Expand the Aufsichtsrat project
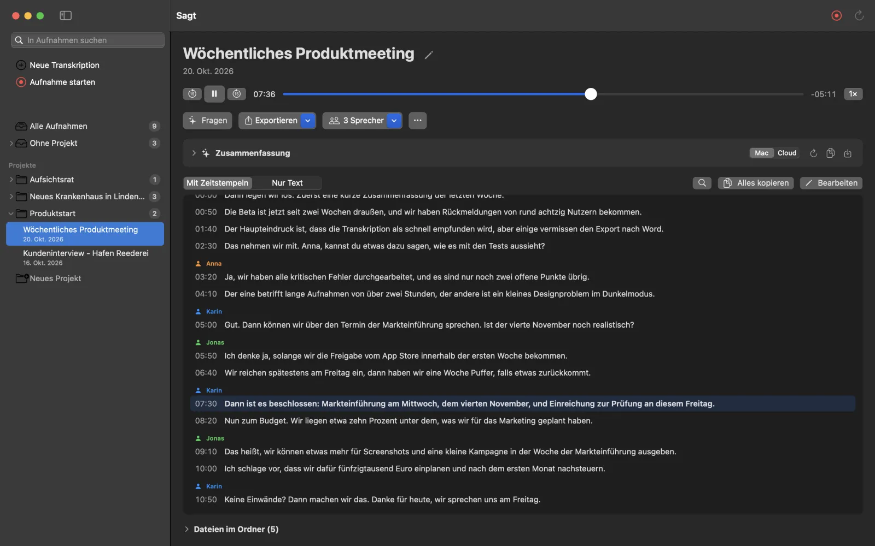Screen dimensions: 875x546 point(11,180)
